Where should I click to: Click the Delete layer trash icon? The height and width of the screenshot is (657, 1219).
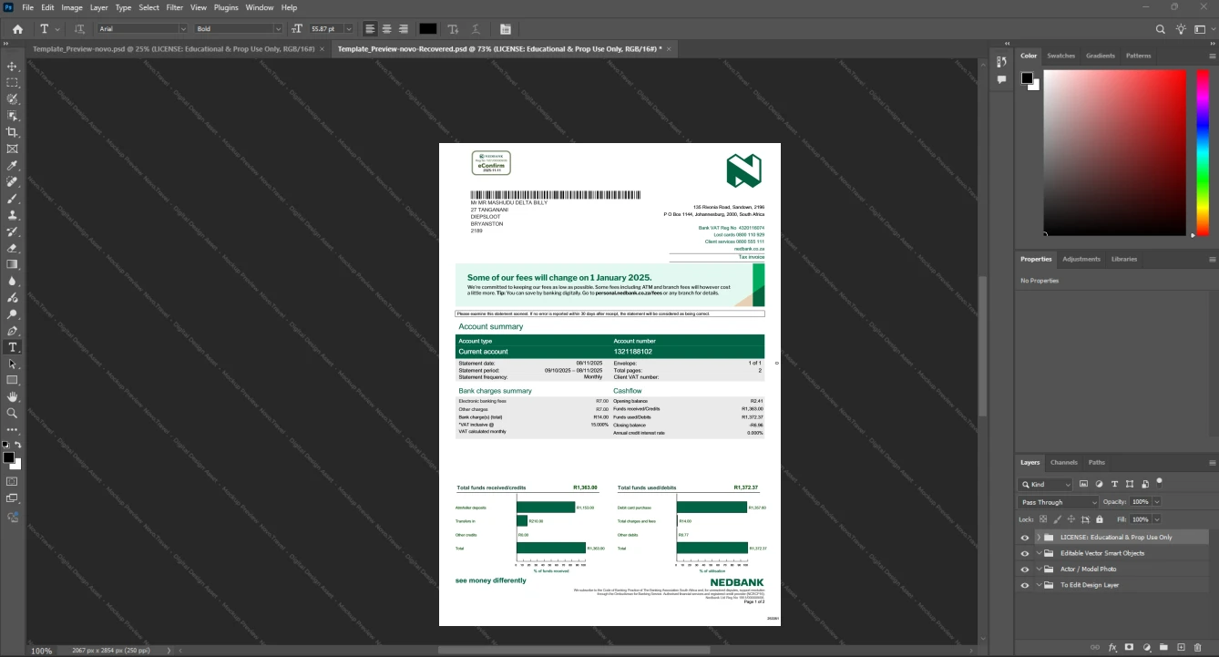(1198, 648)
